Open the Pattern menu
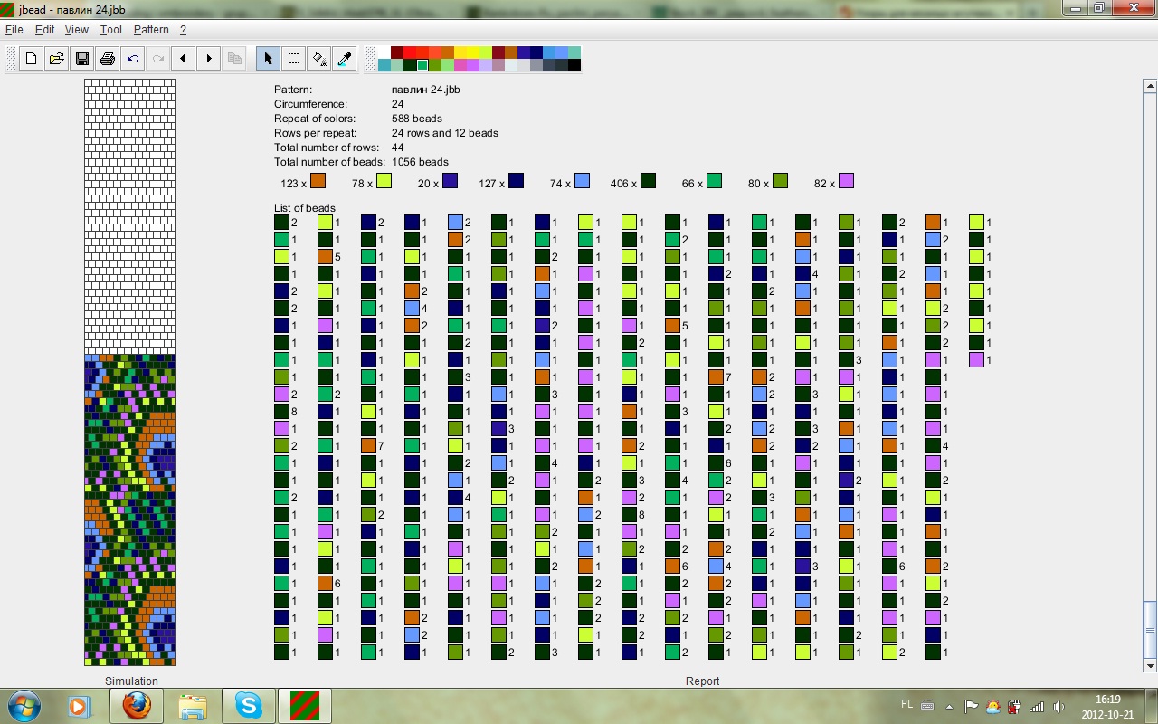Viewport: 1158px width, 724px height. point(151,30)
